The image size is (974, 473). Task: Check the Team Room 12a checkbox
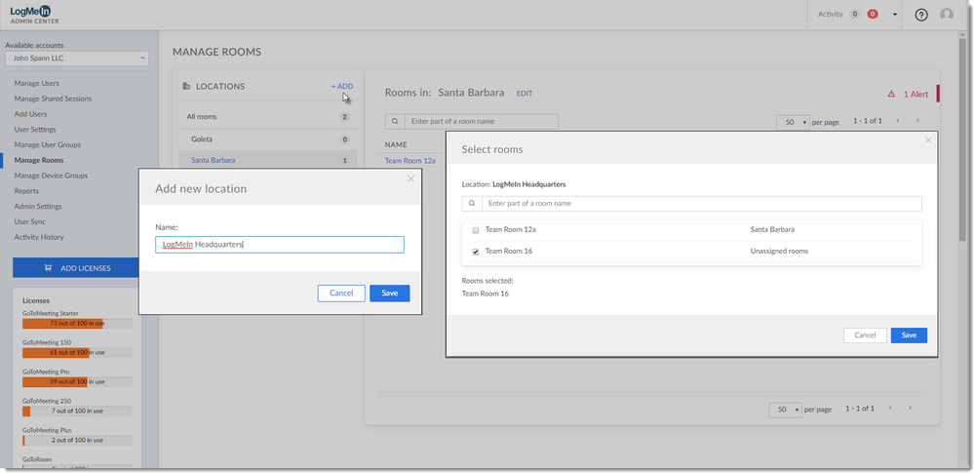pyautogui.click(x=476, y=230)
